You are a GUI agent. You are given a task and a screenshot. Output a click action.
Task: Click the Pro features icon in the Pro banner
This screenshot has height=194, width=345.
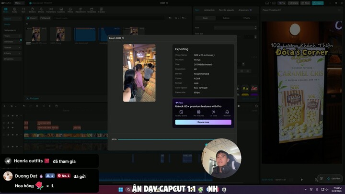[x=199, y=113]
